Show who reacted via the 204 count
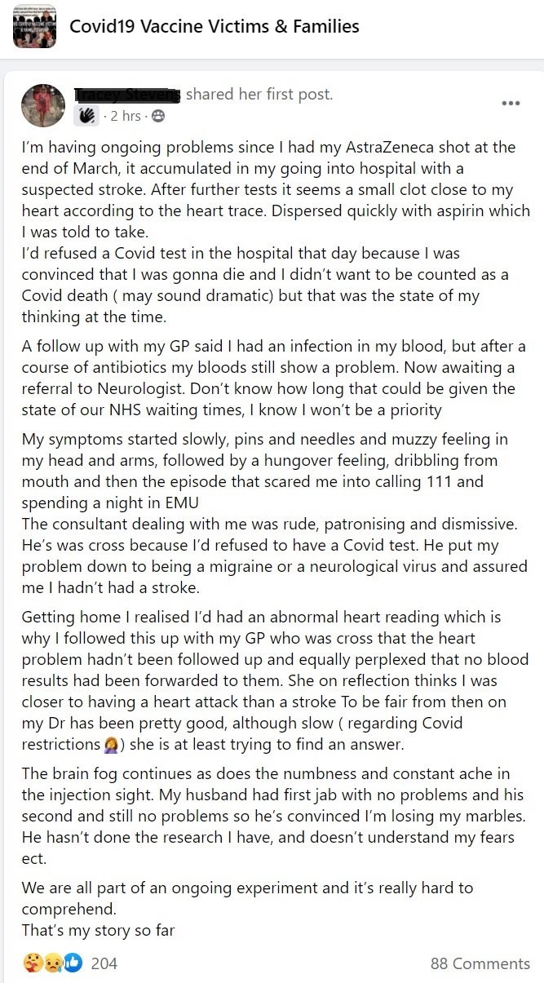This screenshot has height=983, width=544. tap(104, 963)
